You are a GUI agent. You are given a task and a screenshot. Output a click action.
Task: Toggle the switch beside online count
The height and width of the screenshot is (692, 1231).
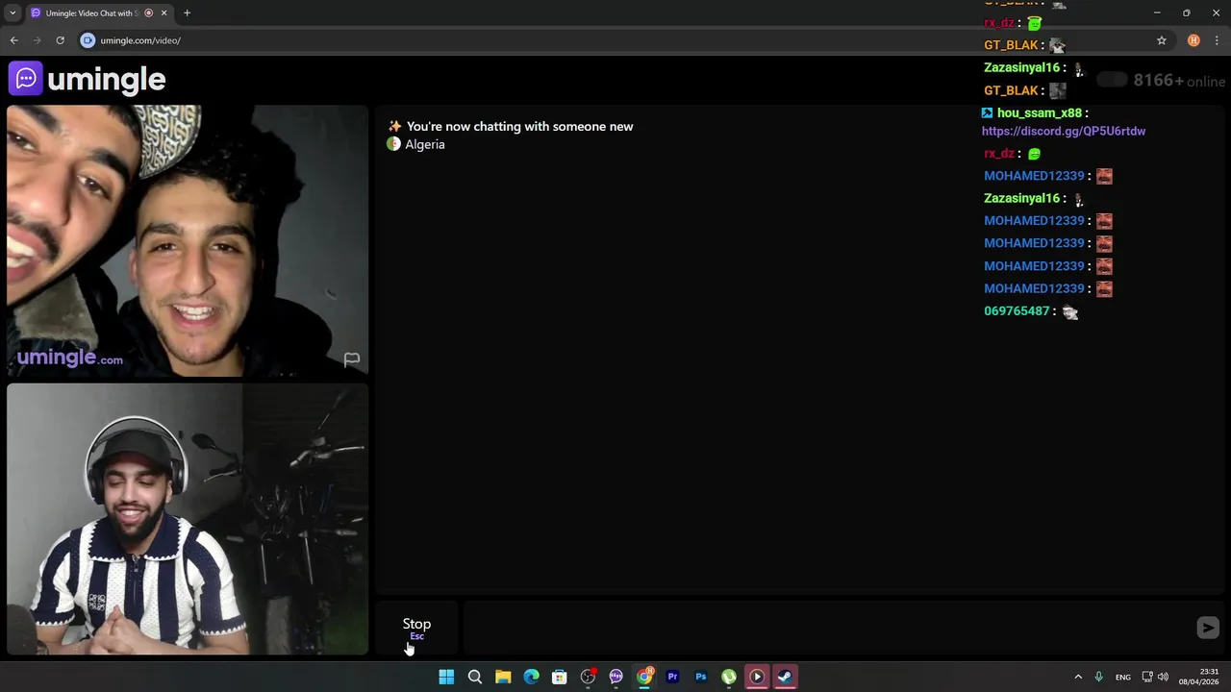click(x=1112, y=80)
